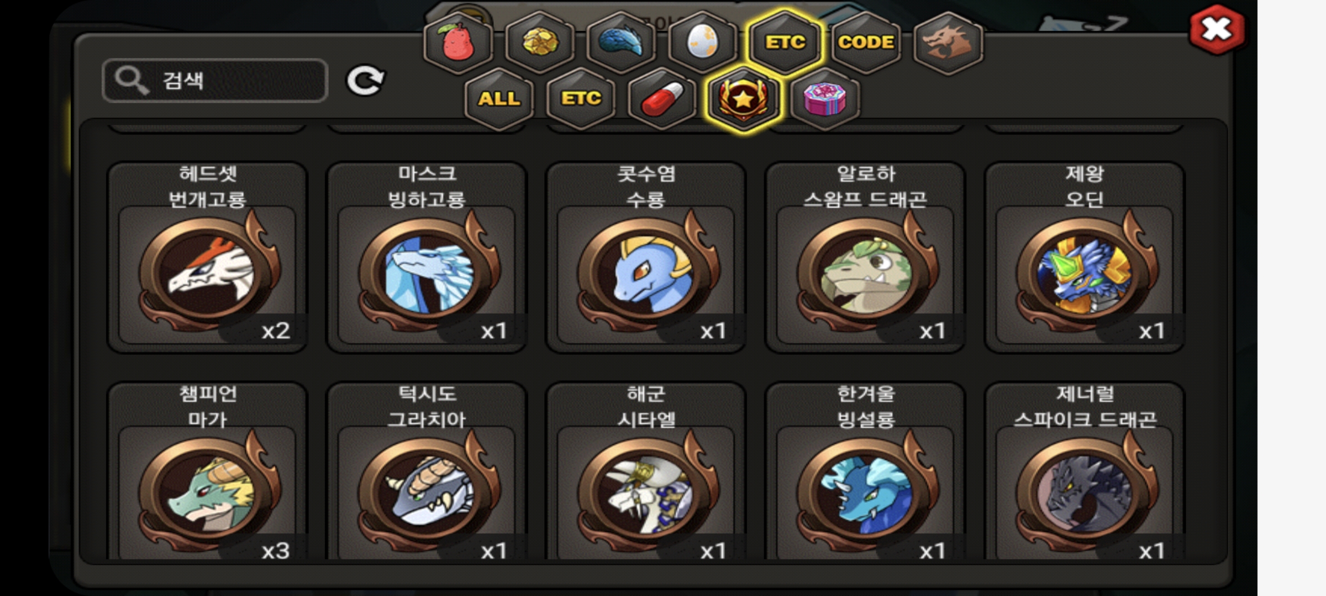This screenshot has width=1326, height=596.
Task: Open the pink gift box filter
Action: pos(825,99)
